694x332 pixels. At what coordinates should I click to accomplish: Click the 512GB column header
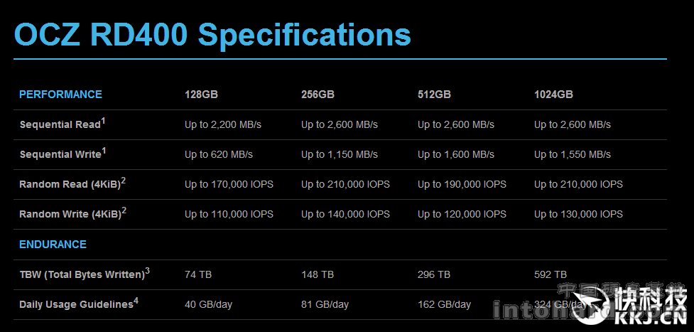pos(434,95)
